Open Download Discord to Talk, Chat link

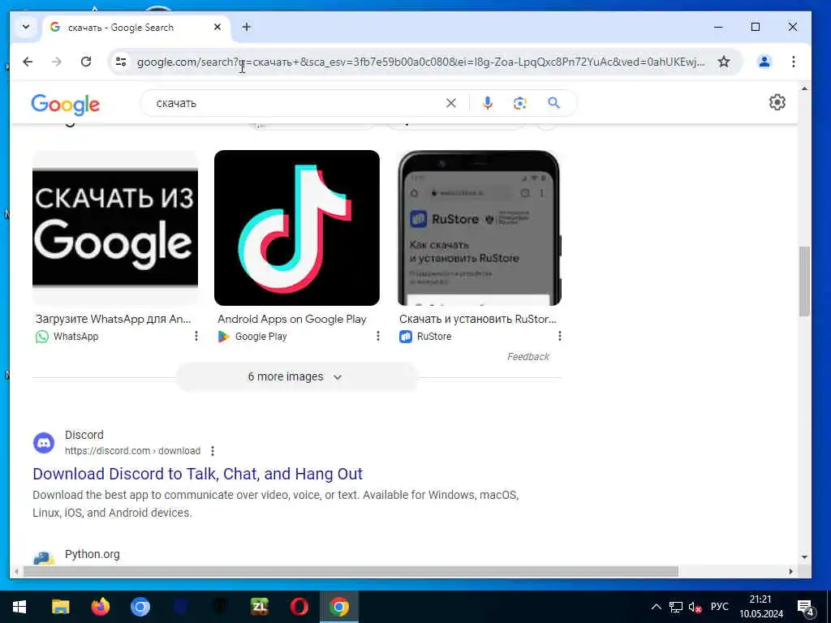(x=198, y=474)
